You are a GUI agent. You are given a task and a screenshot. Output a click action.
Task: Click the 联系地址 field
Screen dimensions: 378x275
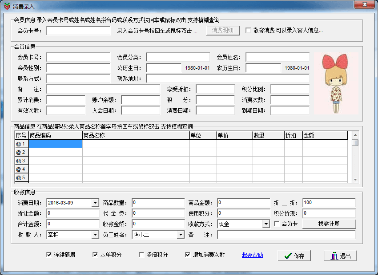228,79
